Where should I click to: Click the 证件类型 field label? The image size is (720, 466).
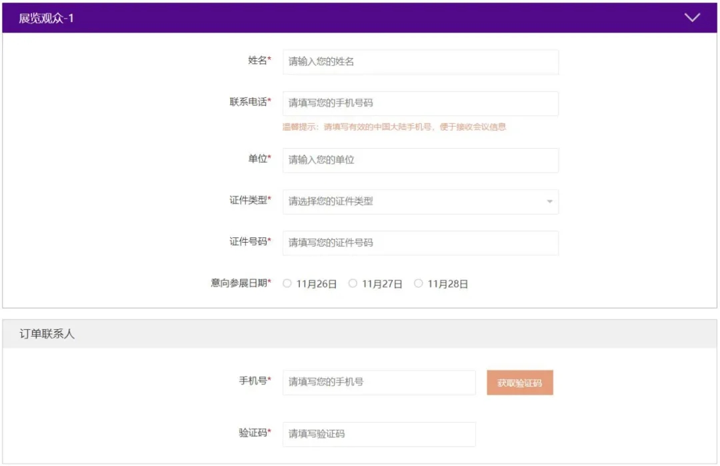pos(249,200)
